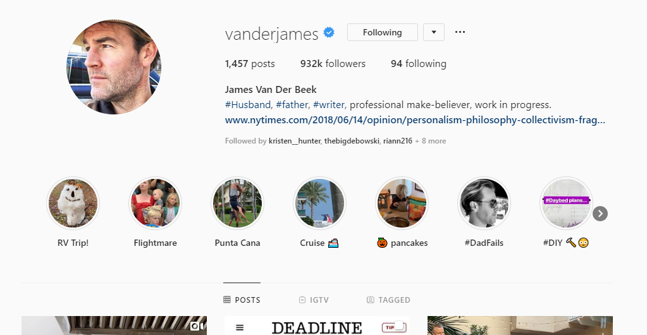The width and height of the screenshot is (647, 335).
Task: Open the Cruise story highlight
Action: [319, 203]
